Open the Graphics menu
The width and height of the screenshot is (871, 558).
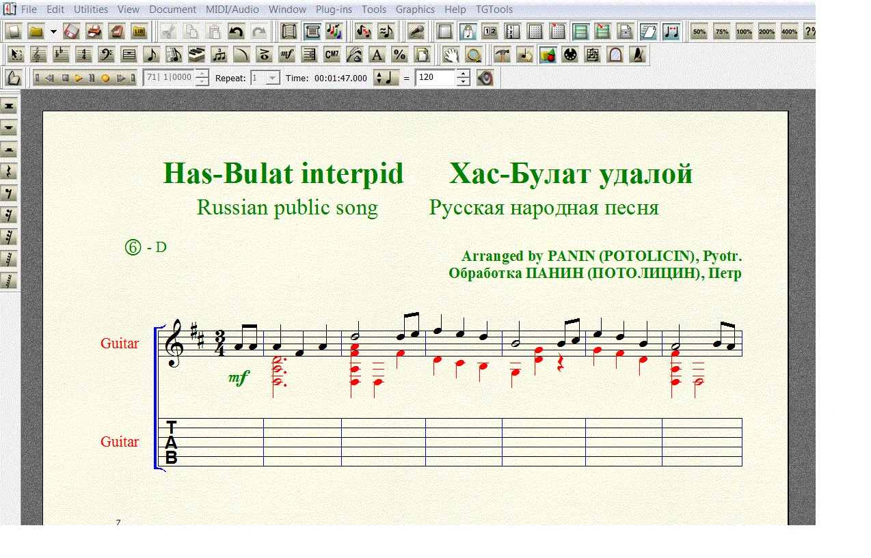[415, 10]
